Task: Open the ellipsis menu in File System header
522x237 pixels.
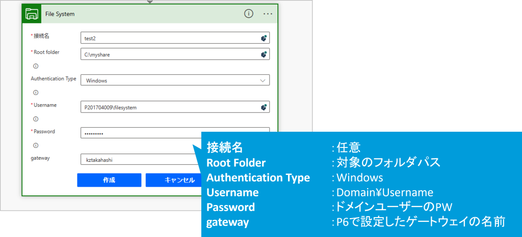Action: 268,14
